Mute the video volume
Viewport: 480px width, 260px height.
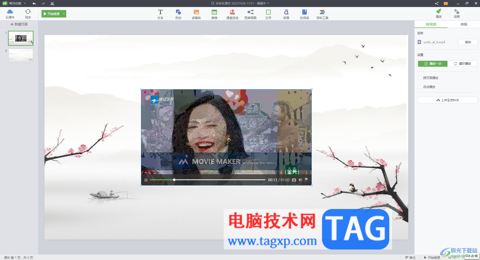tap(300, 180)
